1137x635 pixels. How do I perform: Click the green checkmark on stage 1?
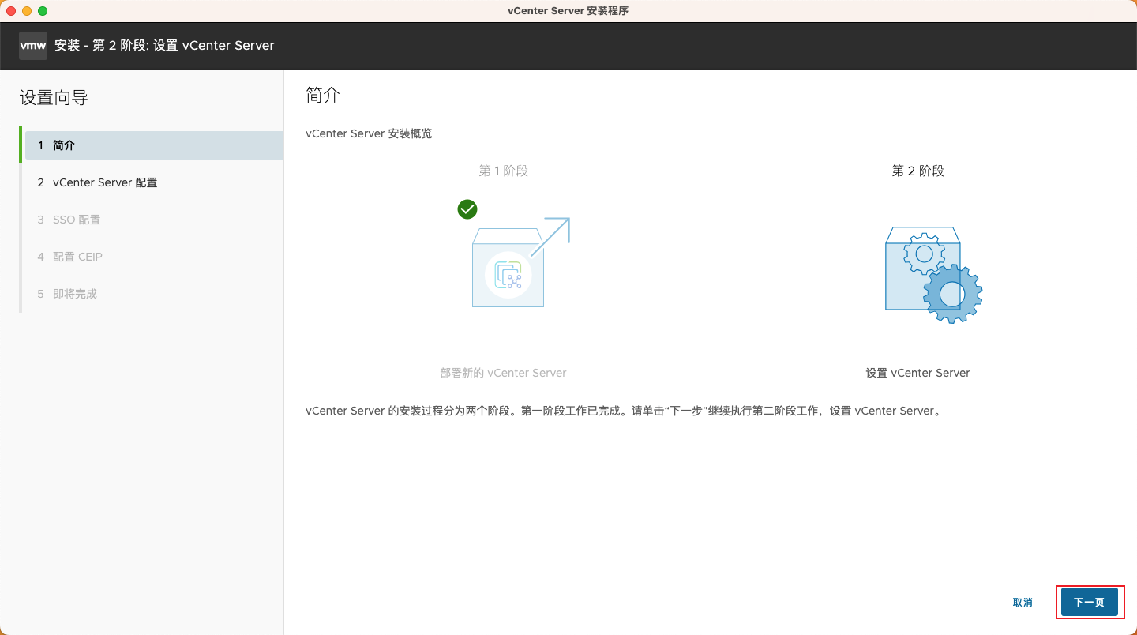467,209
